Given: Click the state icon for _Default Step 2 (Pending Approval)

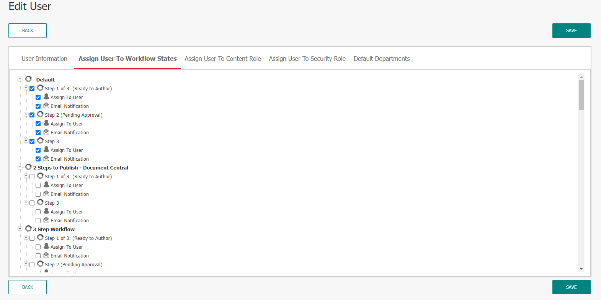Looking at the screenshot, I should [x=40, y=114].
